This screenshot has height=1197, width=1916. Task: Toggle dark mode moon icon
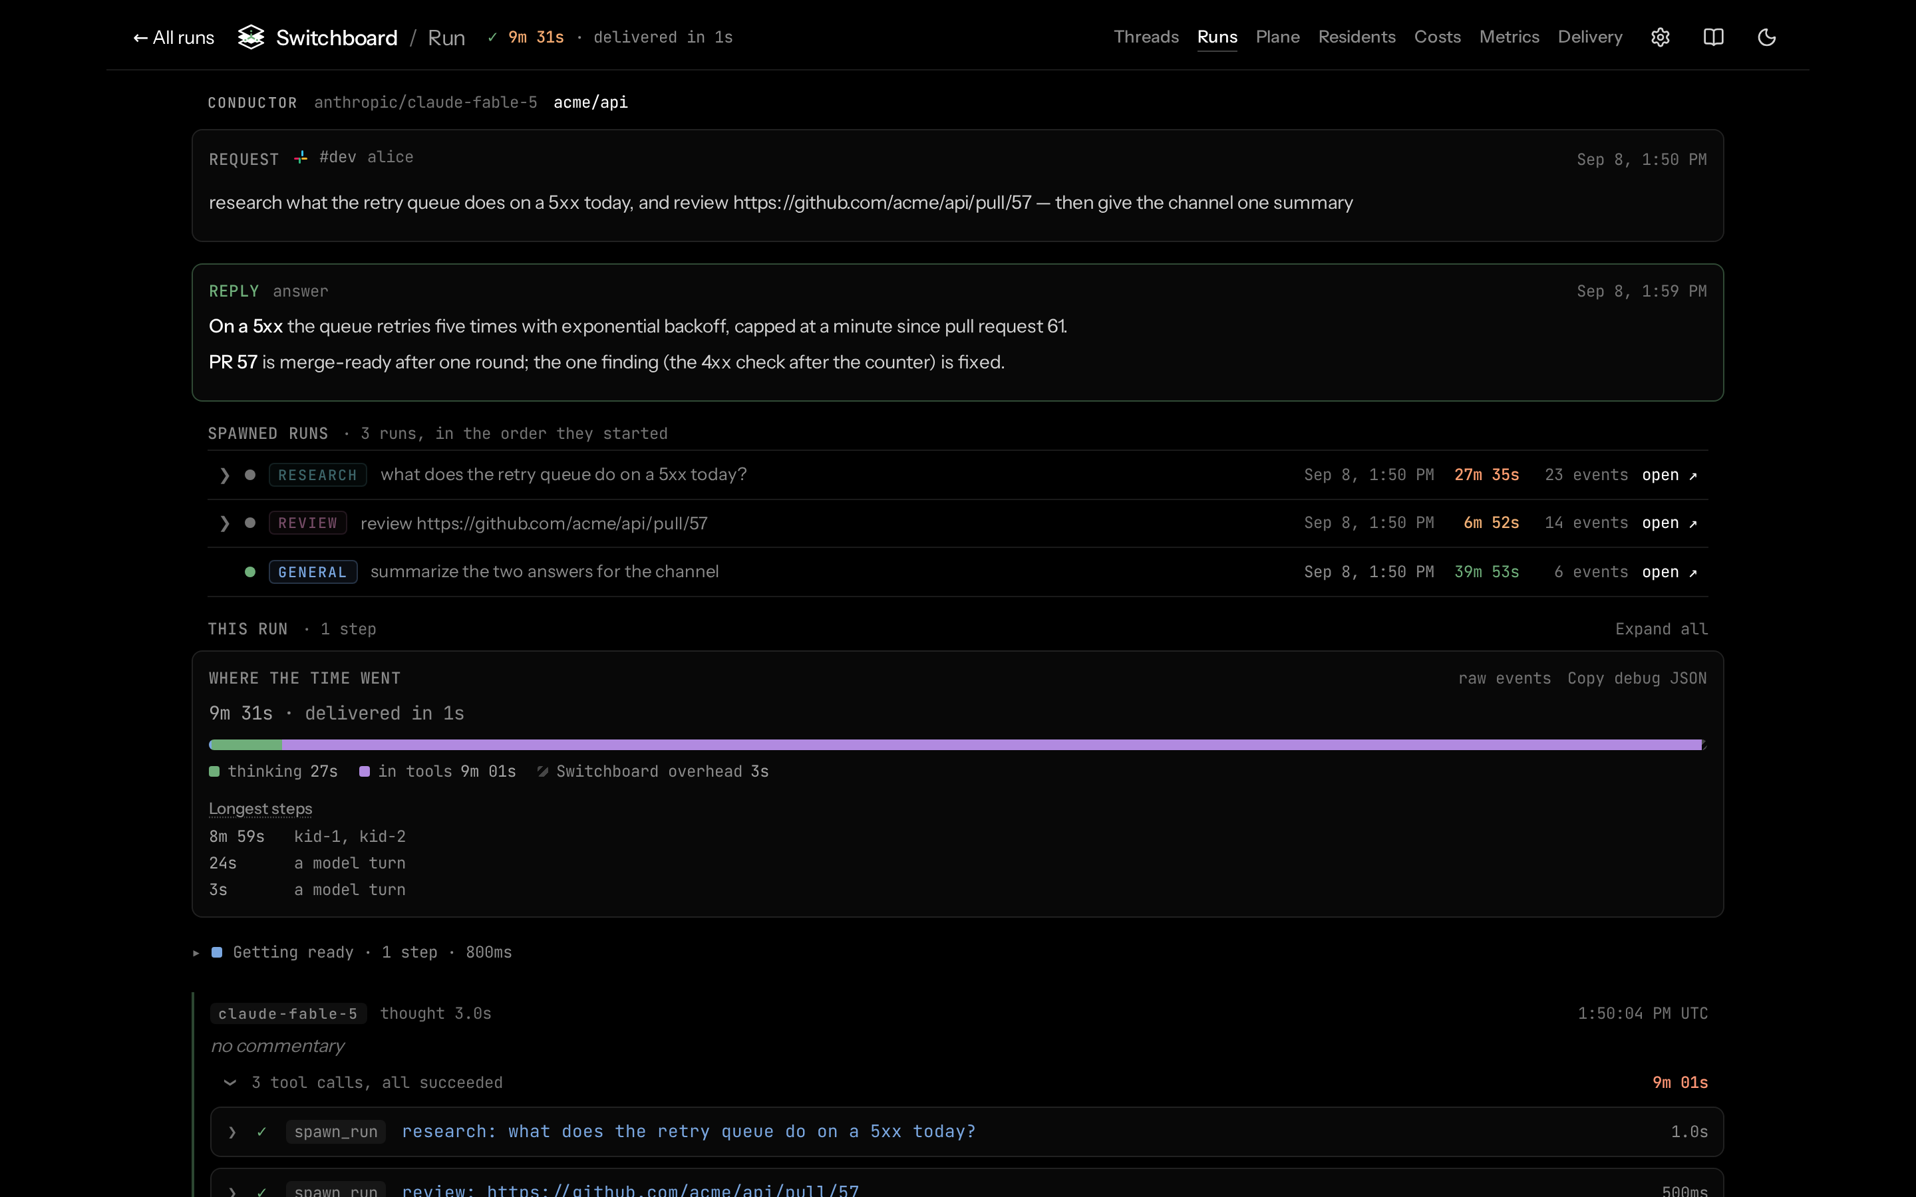point(1766,37)
